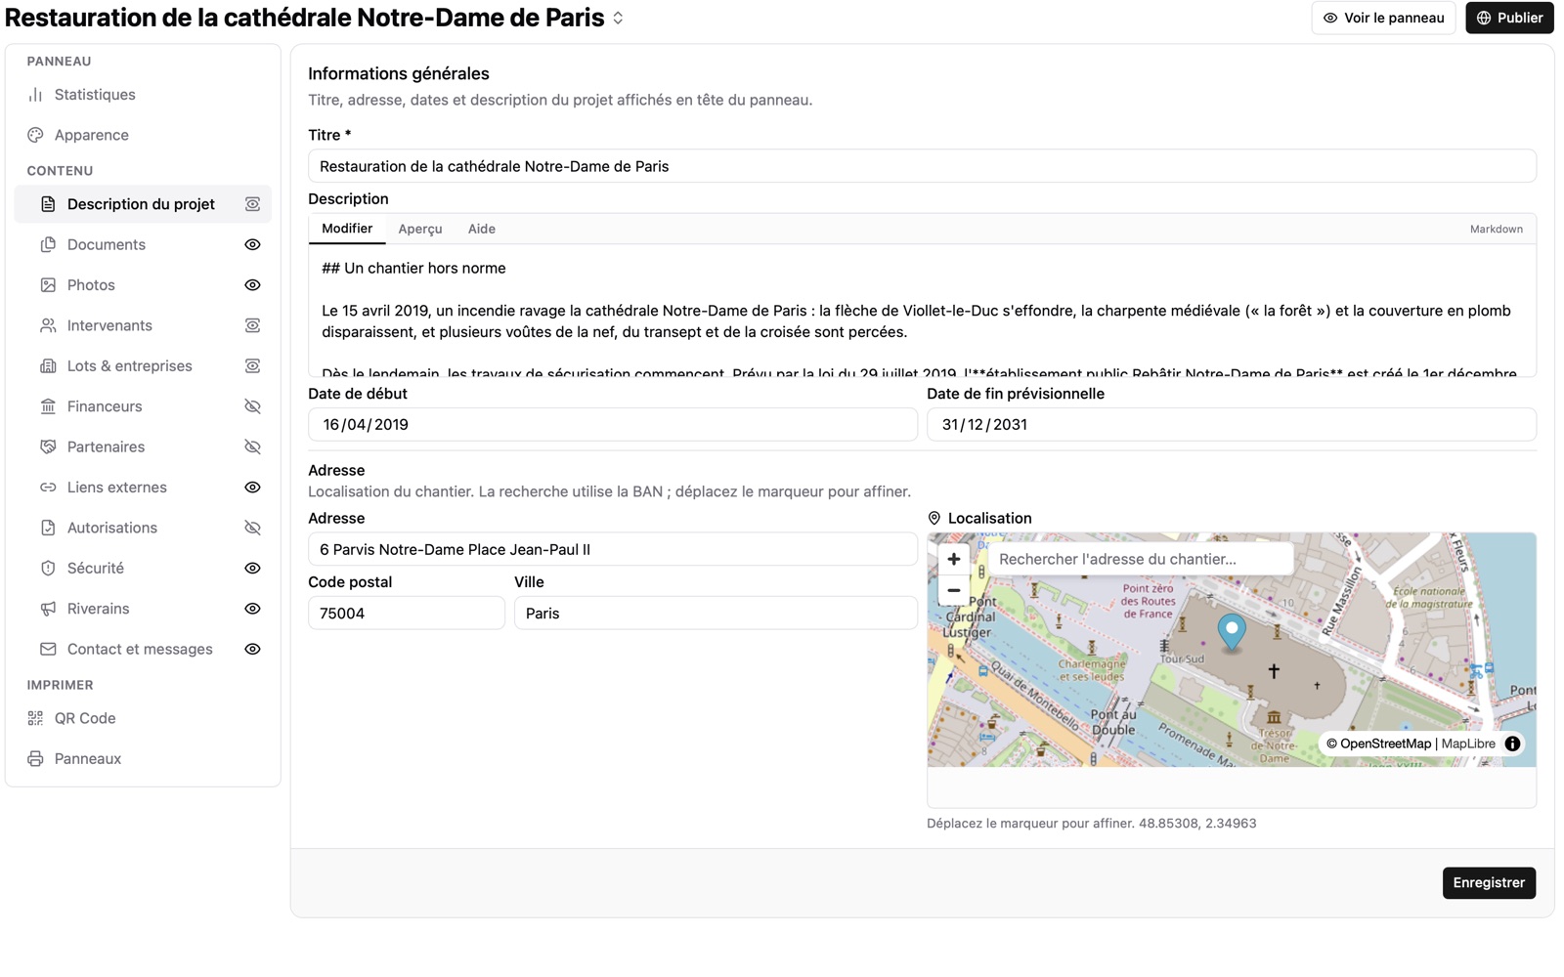Viewport: 1564px width, 977px height.
Task: Click the Code postal field
Action: pos(407,614)
